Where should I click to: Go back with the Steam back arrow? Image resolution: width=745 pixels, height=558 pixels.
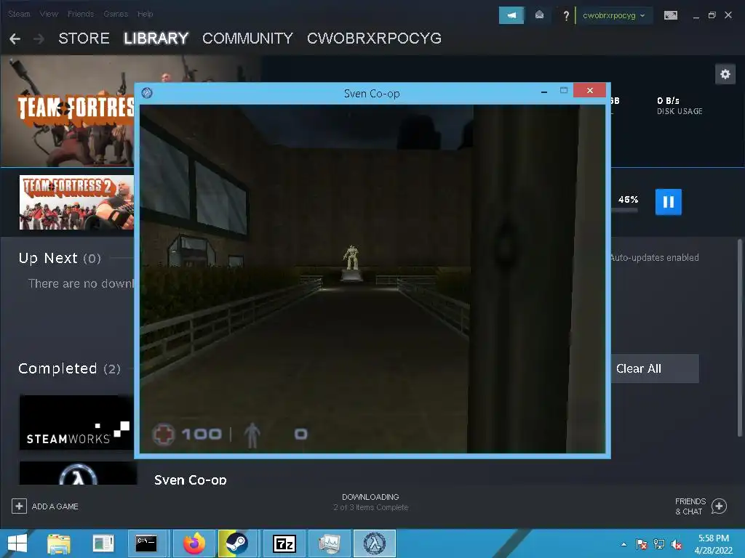pos(15,39)
